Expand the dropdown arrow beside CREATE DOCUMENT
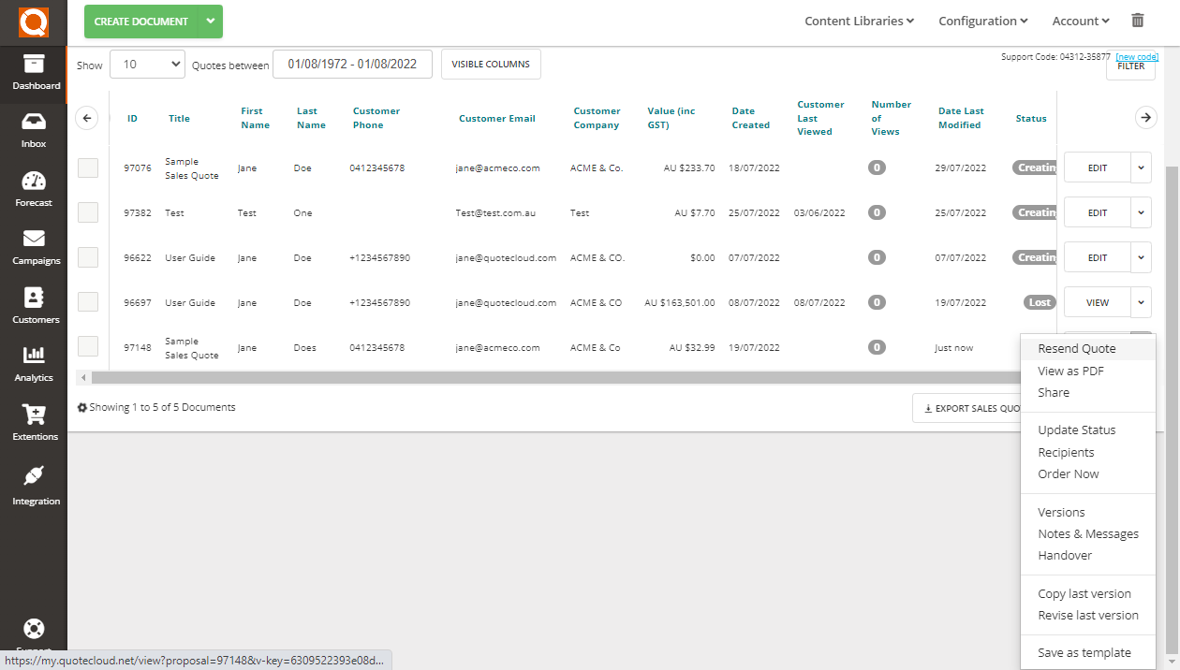 coord(210,20)
